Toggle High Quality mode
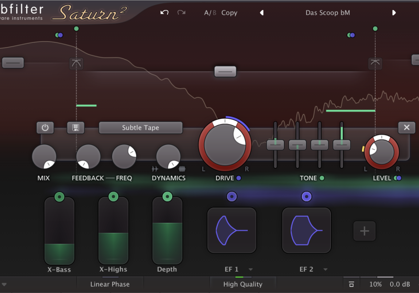The width and height of the screenshot is (419, 293). click(x=242, y=284)
